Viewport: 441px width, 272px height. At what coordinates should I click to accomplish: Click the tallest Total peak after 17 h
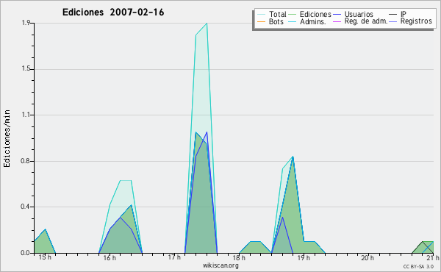207,24
